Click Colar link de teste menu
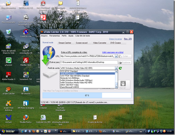 click(x=82, y=36)
